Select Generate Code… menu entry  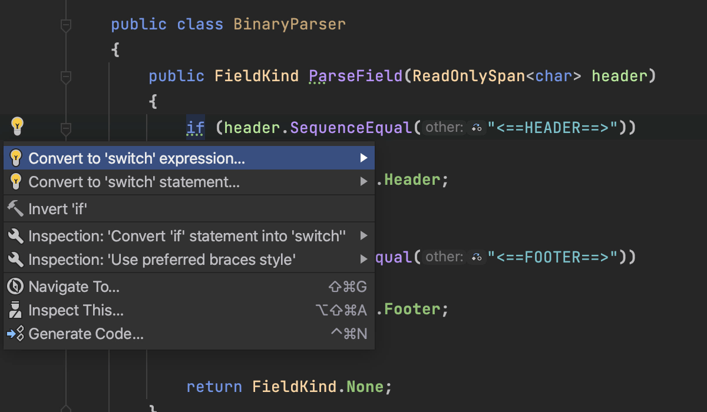pos(86,334)
